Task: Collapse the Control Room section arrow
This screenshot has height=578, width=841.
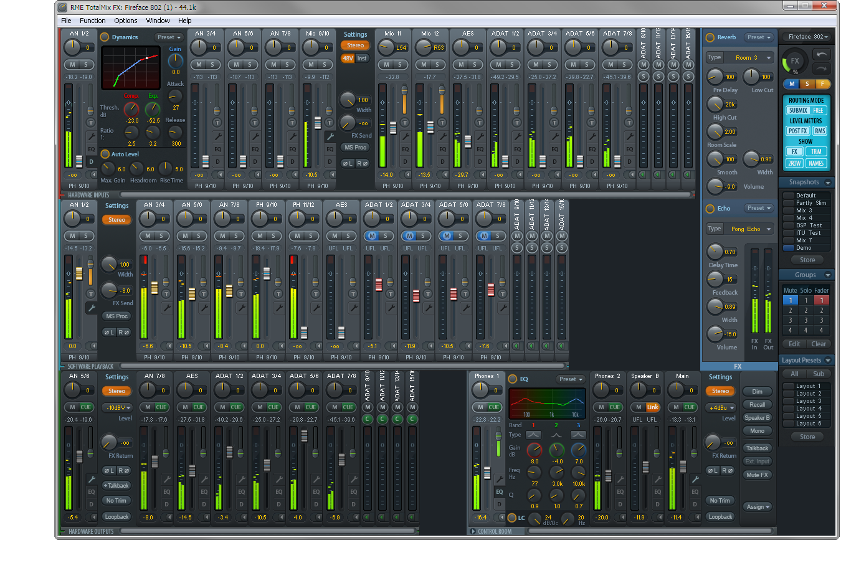Action: (x=473, y=531)
